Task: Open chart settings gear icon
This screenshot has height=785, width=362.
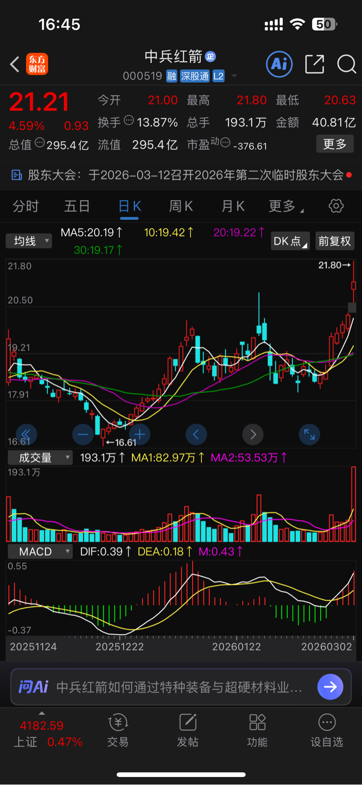Action: [x=336, y=206]
